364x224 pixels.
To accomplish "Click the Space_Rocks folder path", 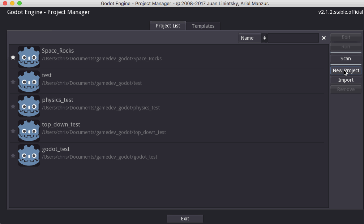I will point(102,59).
